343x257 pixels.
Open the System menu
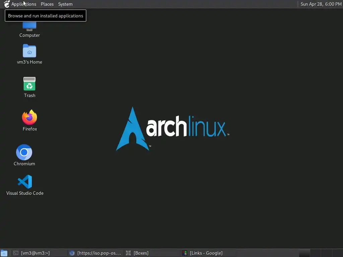[x=65, y=4]
